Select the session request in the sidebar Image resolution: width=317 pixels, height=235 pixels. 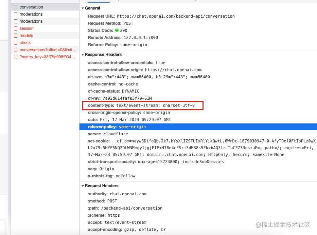click(26, 28)
